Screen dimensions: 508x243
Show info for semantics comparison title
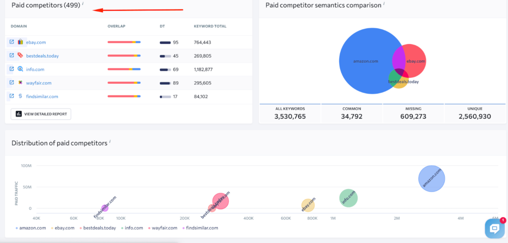coord(384,3)
